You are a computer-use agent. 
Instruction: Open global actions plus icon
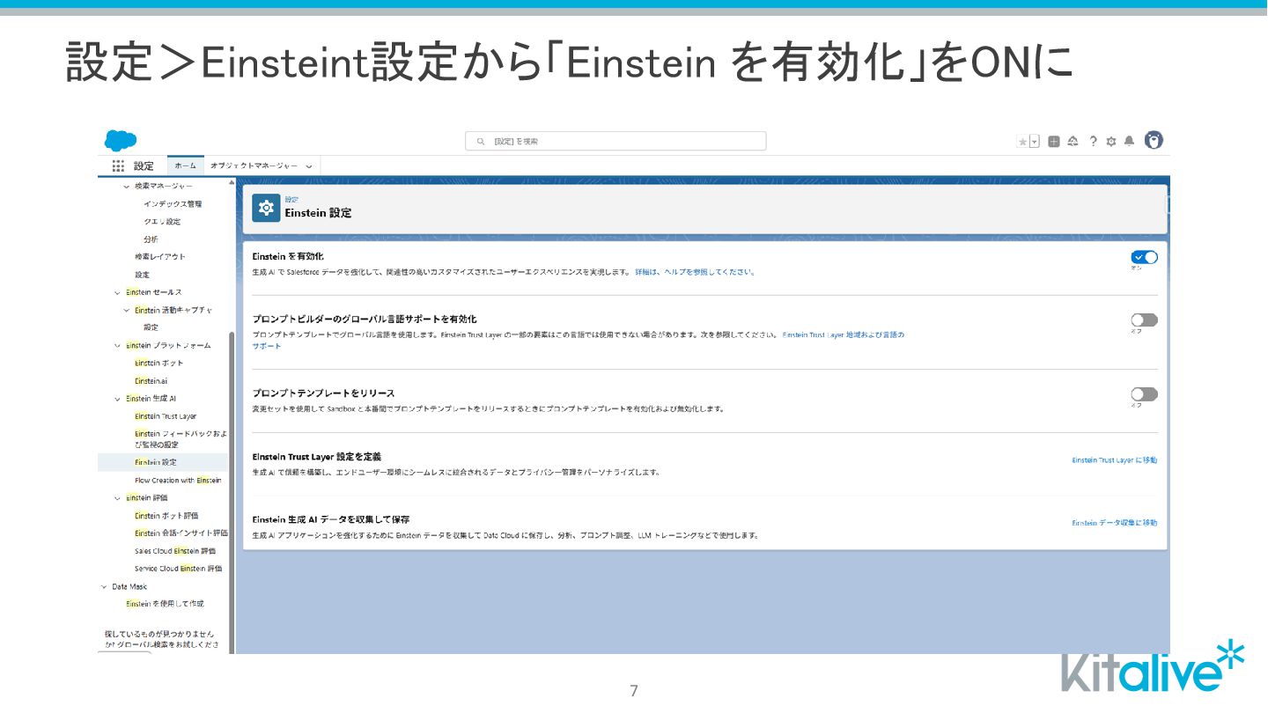click(x=1053, y=141)
